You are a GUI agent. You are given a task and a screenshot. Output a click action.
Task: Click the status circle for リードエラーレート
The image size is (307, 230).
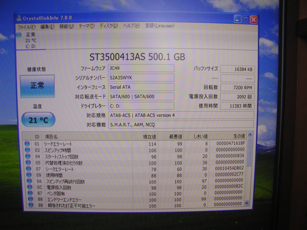click(x=27, y=144)
